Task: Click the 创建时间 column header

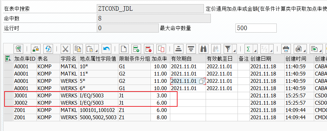Action: (299, 59)
